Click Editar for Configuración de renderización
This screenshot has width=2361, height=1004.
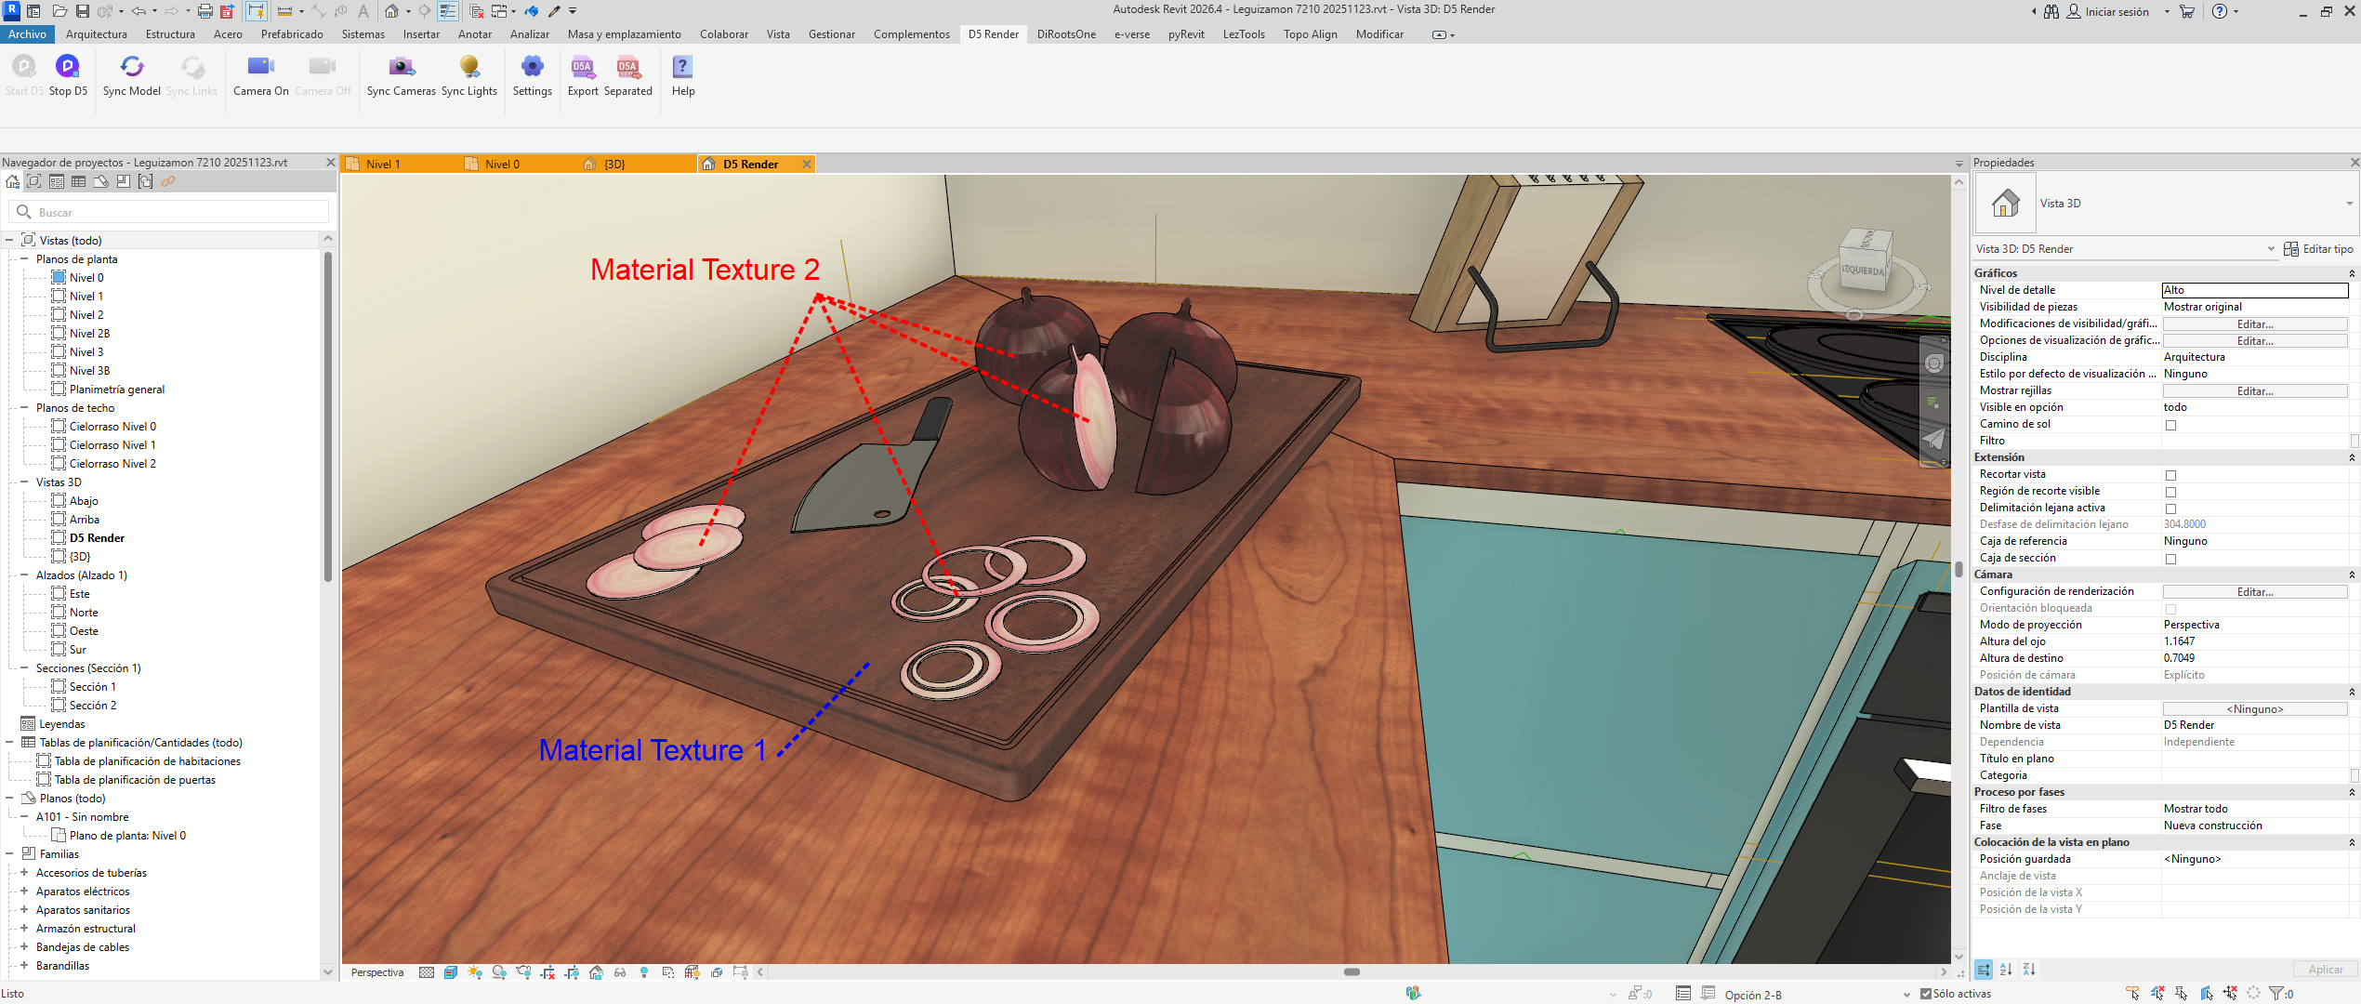click(x=2254, y=592)
